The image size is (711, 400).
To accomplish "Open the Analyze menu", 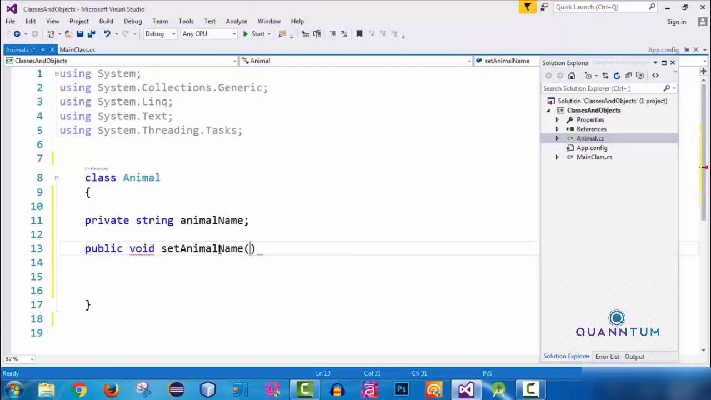I will 236,21.
